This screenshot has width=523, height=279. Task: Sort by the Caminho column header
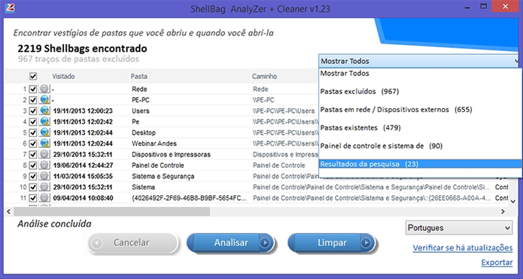(284, 77)
